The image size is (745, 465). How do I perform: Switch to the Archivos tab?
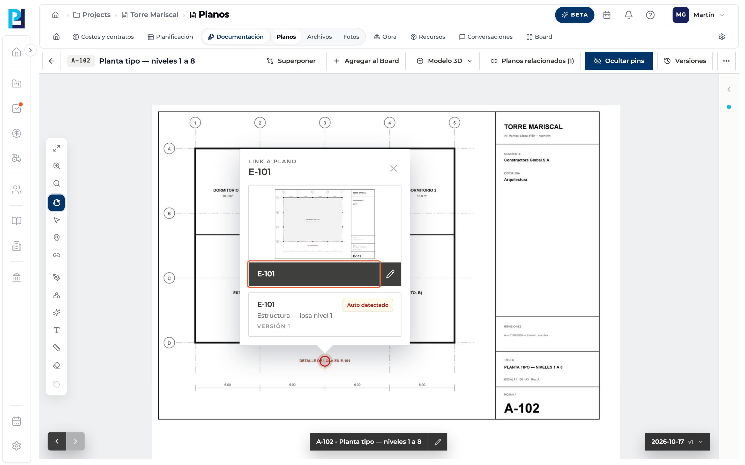(x=319, y=37)
